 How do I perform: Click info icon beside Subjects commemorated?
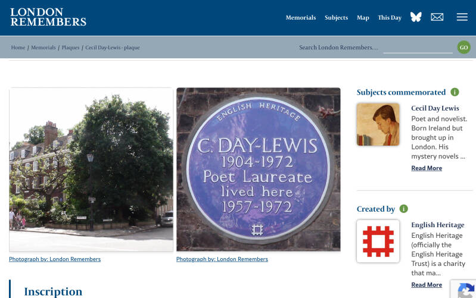455,92
